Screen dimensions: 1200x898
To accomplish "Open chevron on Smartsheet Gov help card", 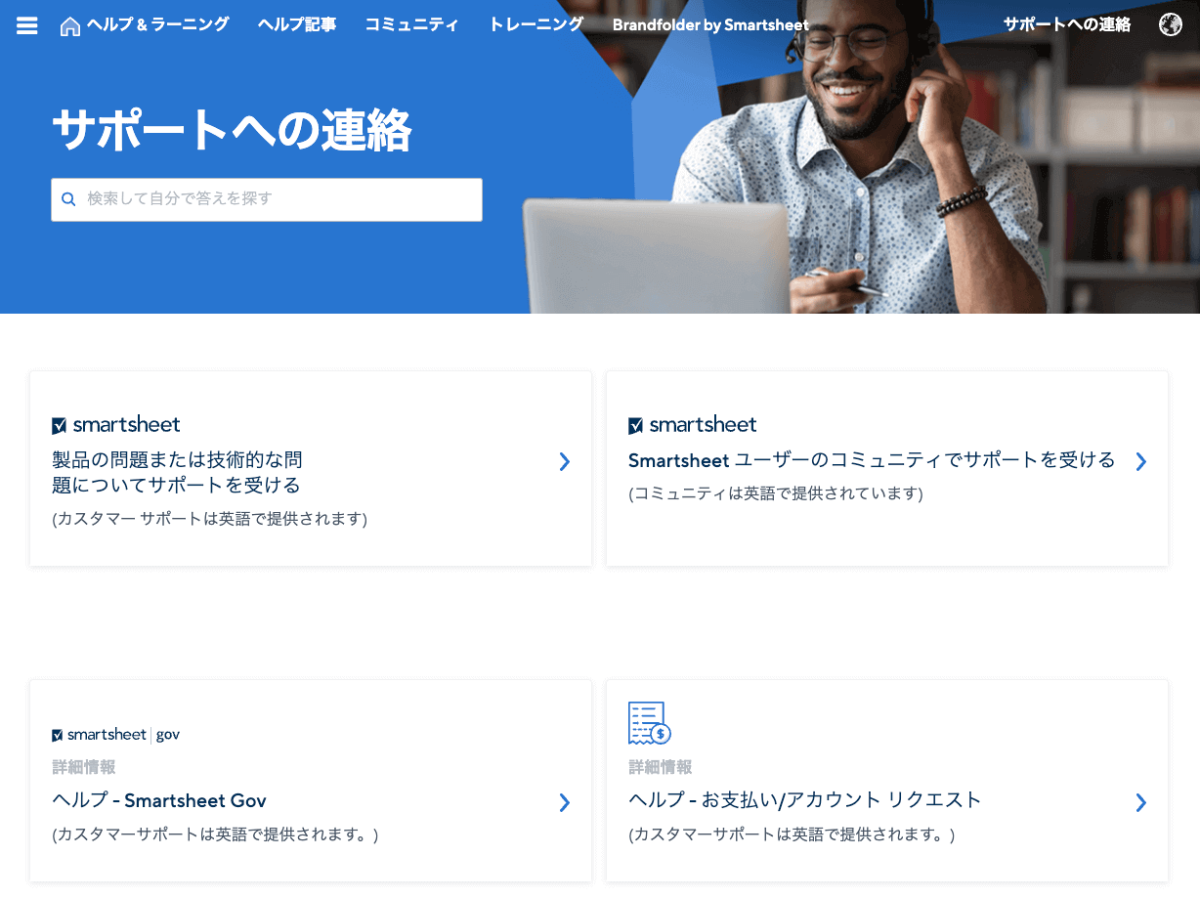I will [x=564, y=803].
